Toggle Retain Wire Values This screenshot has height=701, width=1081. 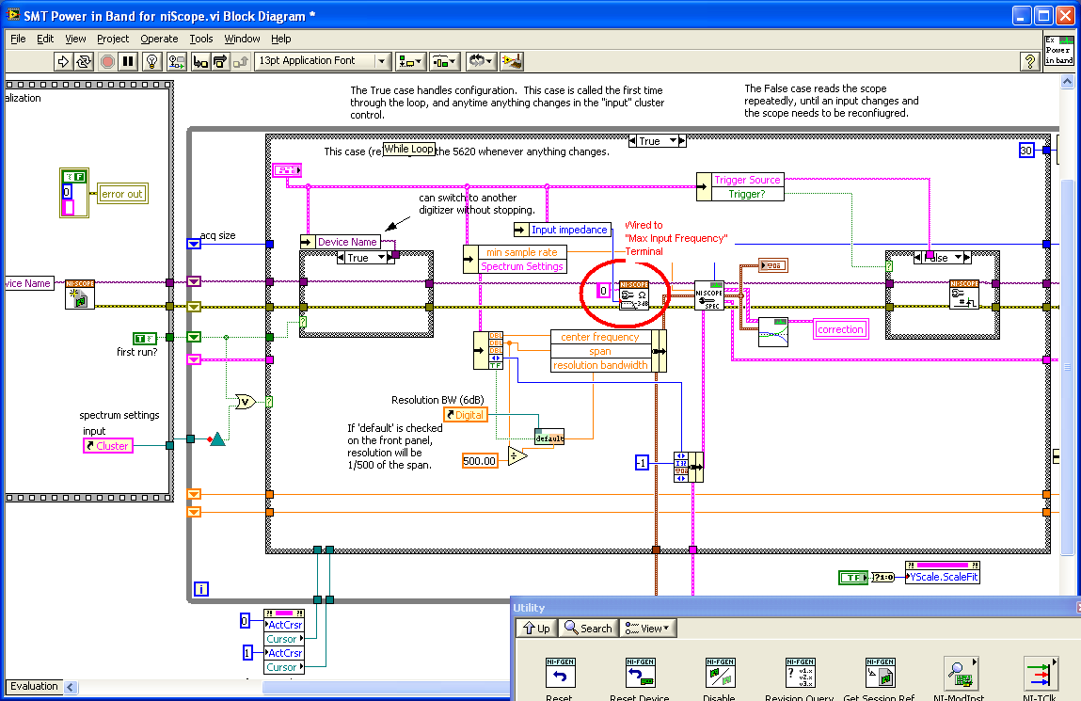click(x=177, y=61)
